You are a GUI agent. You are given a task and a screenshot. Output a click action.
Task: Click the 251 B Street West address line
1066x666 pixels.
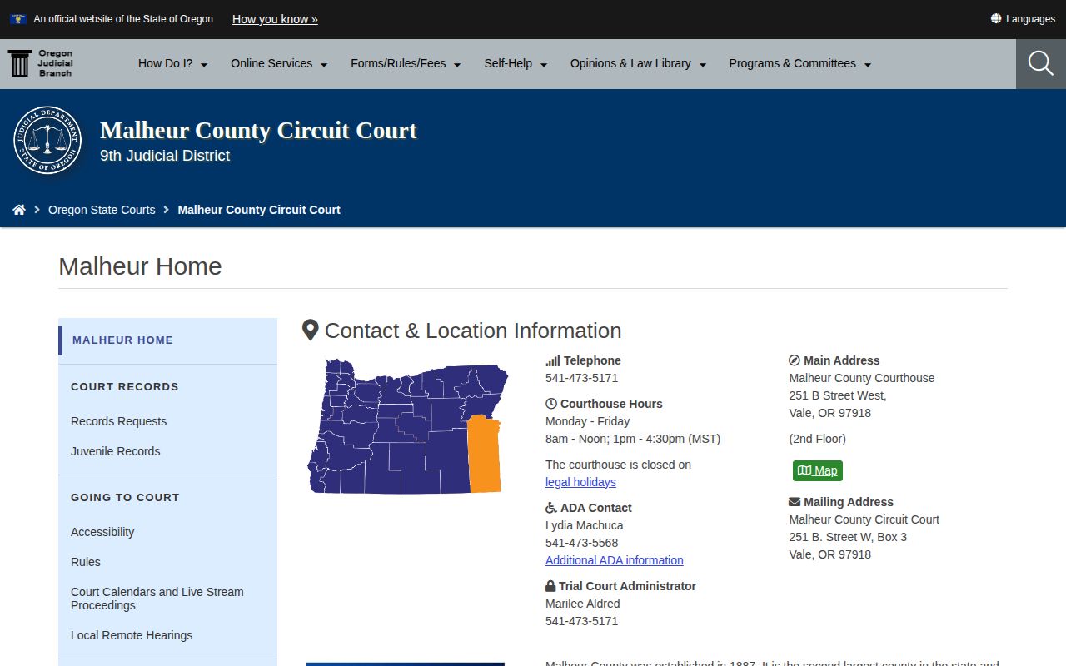(838, 395)
